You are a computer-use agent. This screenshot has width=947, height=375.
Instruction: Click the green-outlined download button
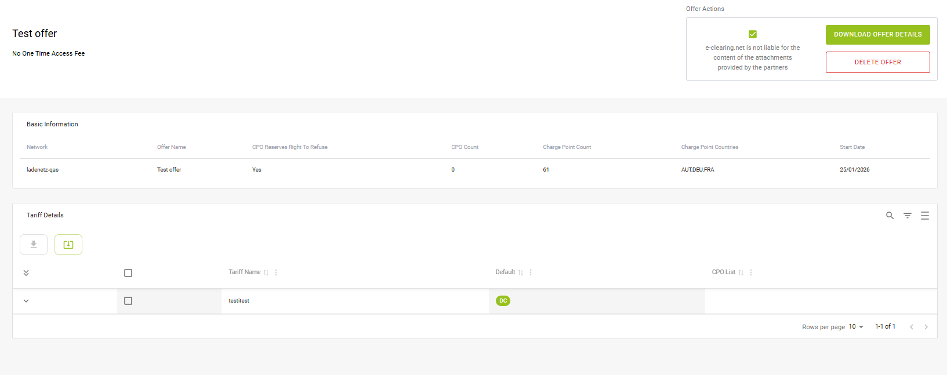point(68,245)
